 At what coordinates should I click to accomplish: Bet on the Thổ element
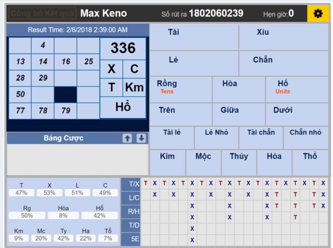coord(311,163)
